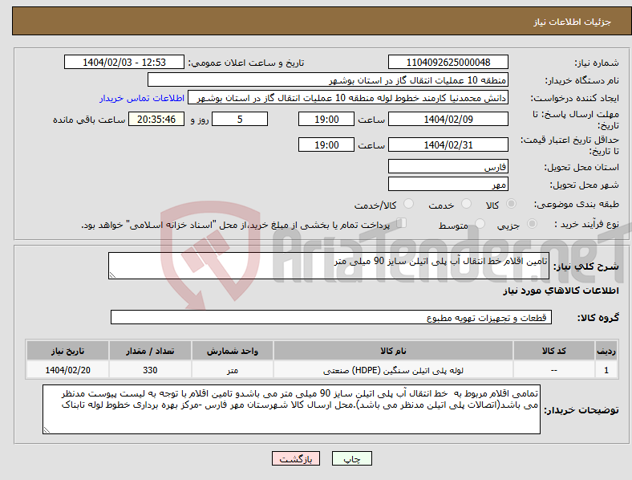Viewport: 632px width, 480px height.
Task: Select the کالا/خدمت radio button
Action: pyautogui.click(x=408, y=204)
